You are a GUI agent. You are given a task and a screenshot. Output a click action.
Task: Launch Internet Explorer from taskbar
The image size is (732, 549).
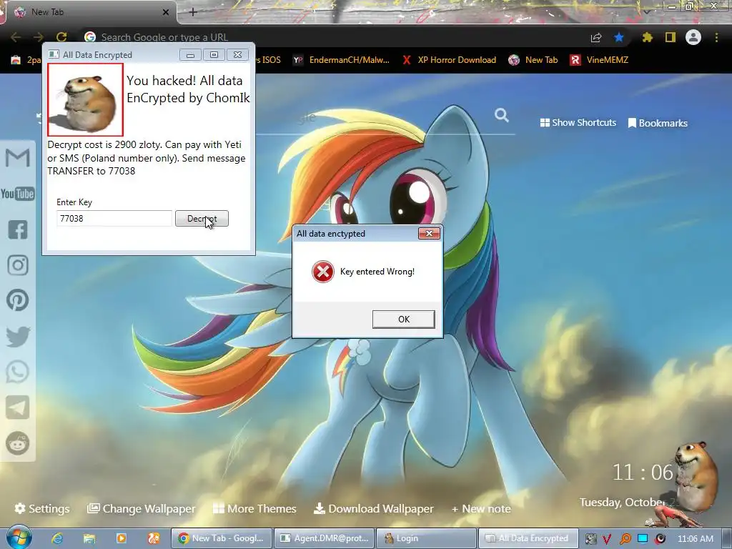pyautogui.click(x=57, y=538)
